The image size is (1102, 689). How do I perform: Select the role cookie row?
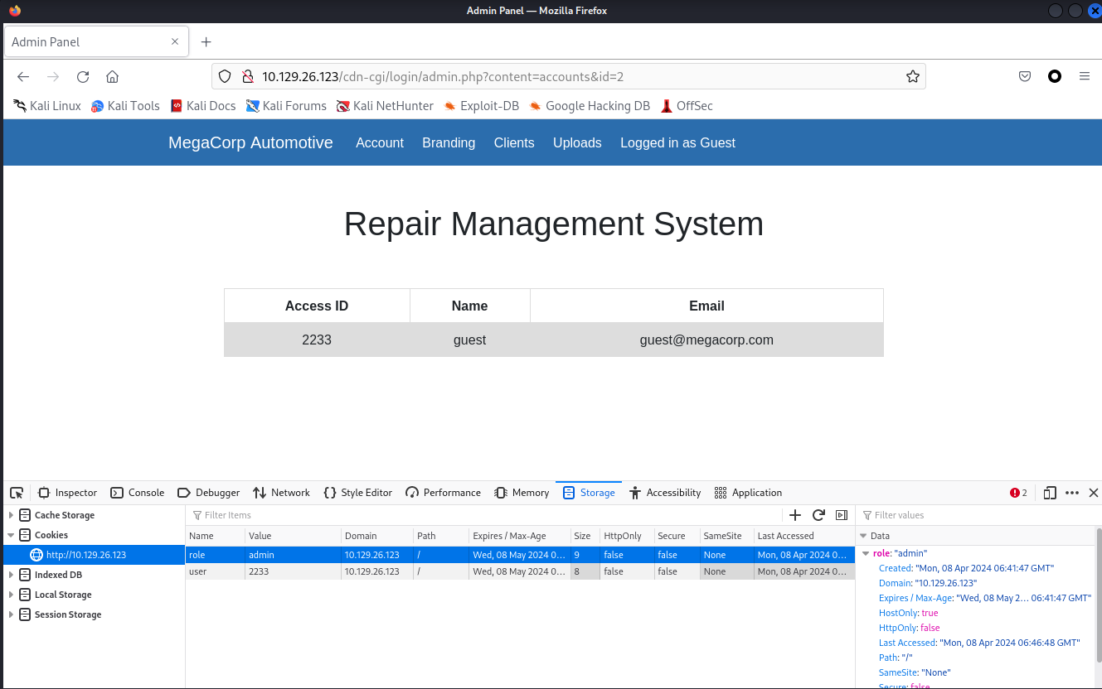click(x=520, y=555)
